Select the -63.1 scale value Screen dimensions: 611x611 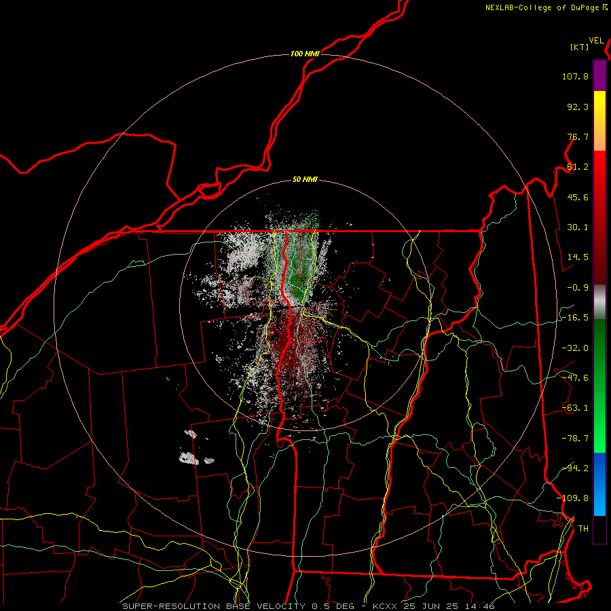point(575,408)
